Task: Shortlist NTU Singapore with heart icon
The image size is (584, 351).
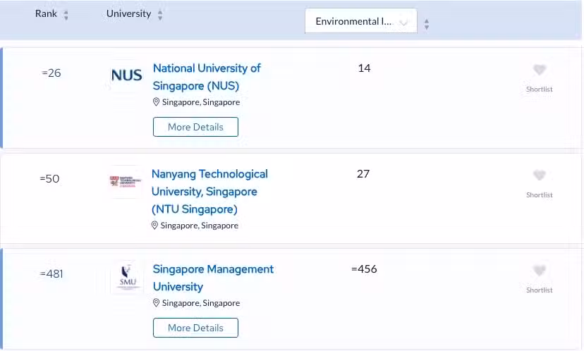Action: [x=540, y=175]
